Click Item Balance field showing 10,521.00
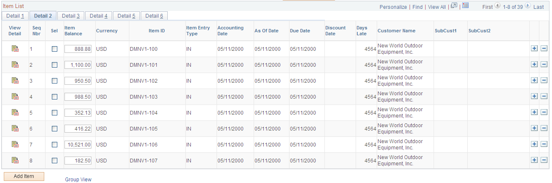Viewport: 552px width, 183px height. click(x=78, y=145)
